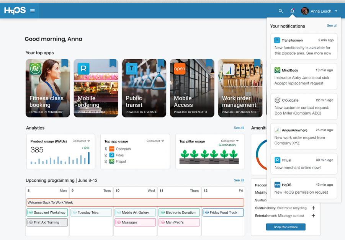The width and height of the screenshot is (345, 240).
Task: Click the T icon on Public transit card
Action: coord(131,69)
